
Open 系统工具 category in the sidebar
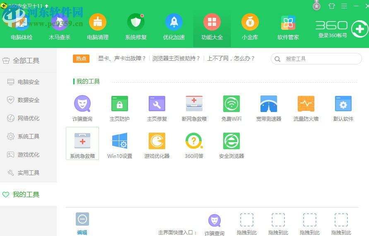tap(28, 136)
